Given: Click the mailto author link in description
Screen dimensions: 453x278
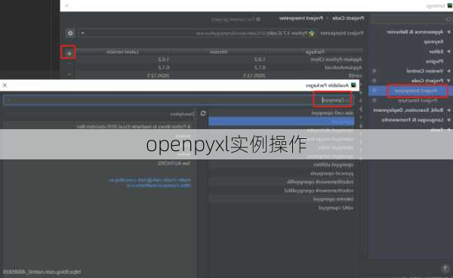Looking at the screenshot, I should pyautogui.click(x=149, y=180).
